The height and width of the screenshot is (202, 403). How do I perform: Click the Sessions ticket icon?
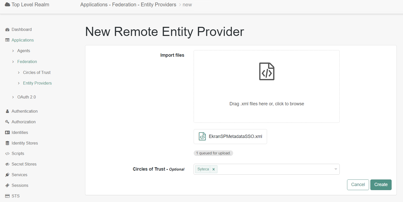(7, 186)
